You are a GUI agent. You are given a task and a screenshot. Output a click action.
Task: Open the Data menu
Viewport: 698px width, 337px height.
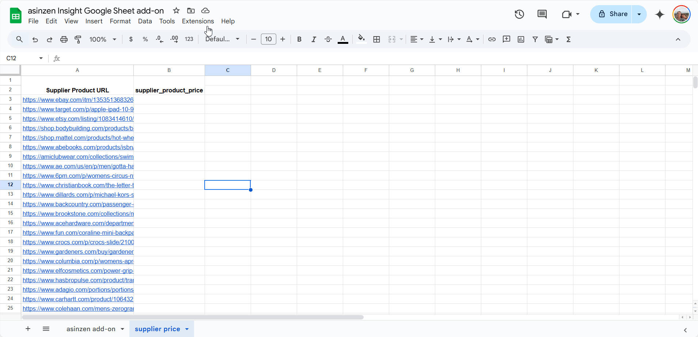coord(145,21)
